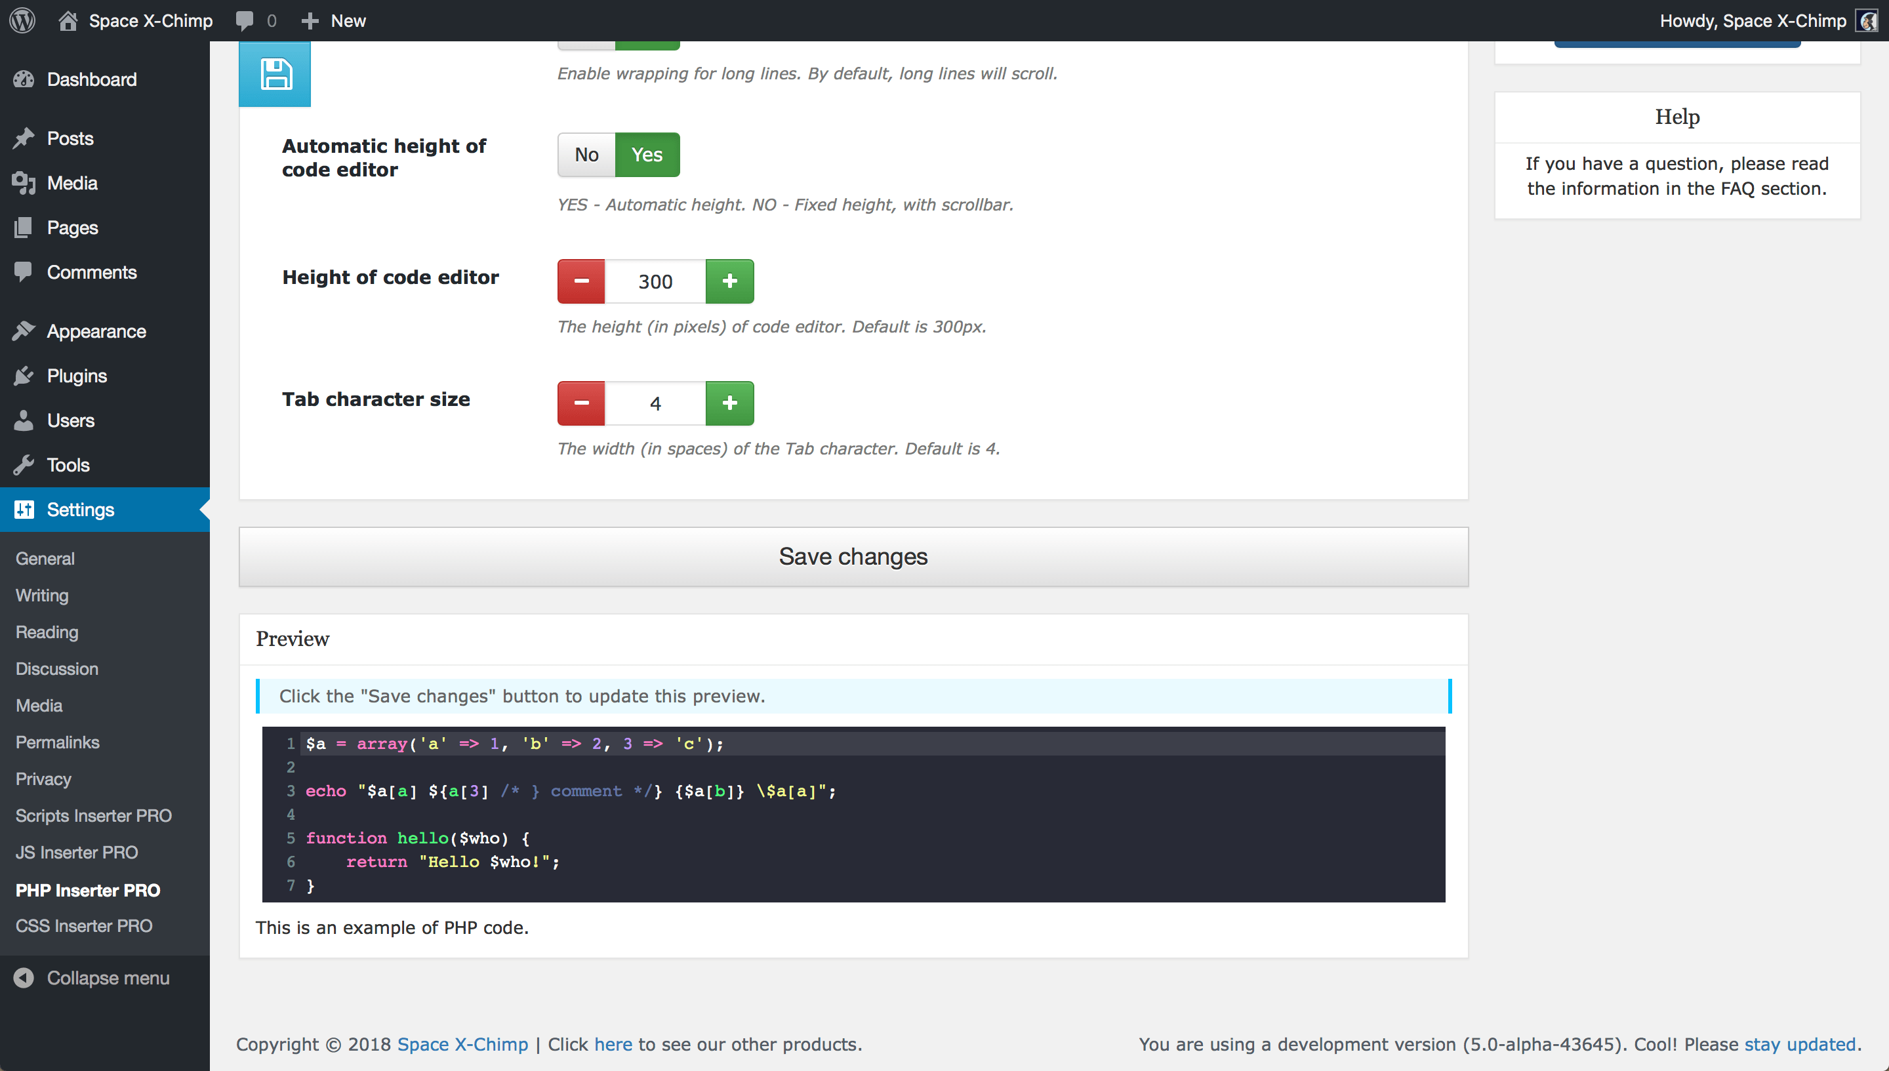The width and height of the screenshot is (1889, 1071).
Task: Set automatic height toggle to No
Action: pos(586,155)
